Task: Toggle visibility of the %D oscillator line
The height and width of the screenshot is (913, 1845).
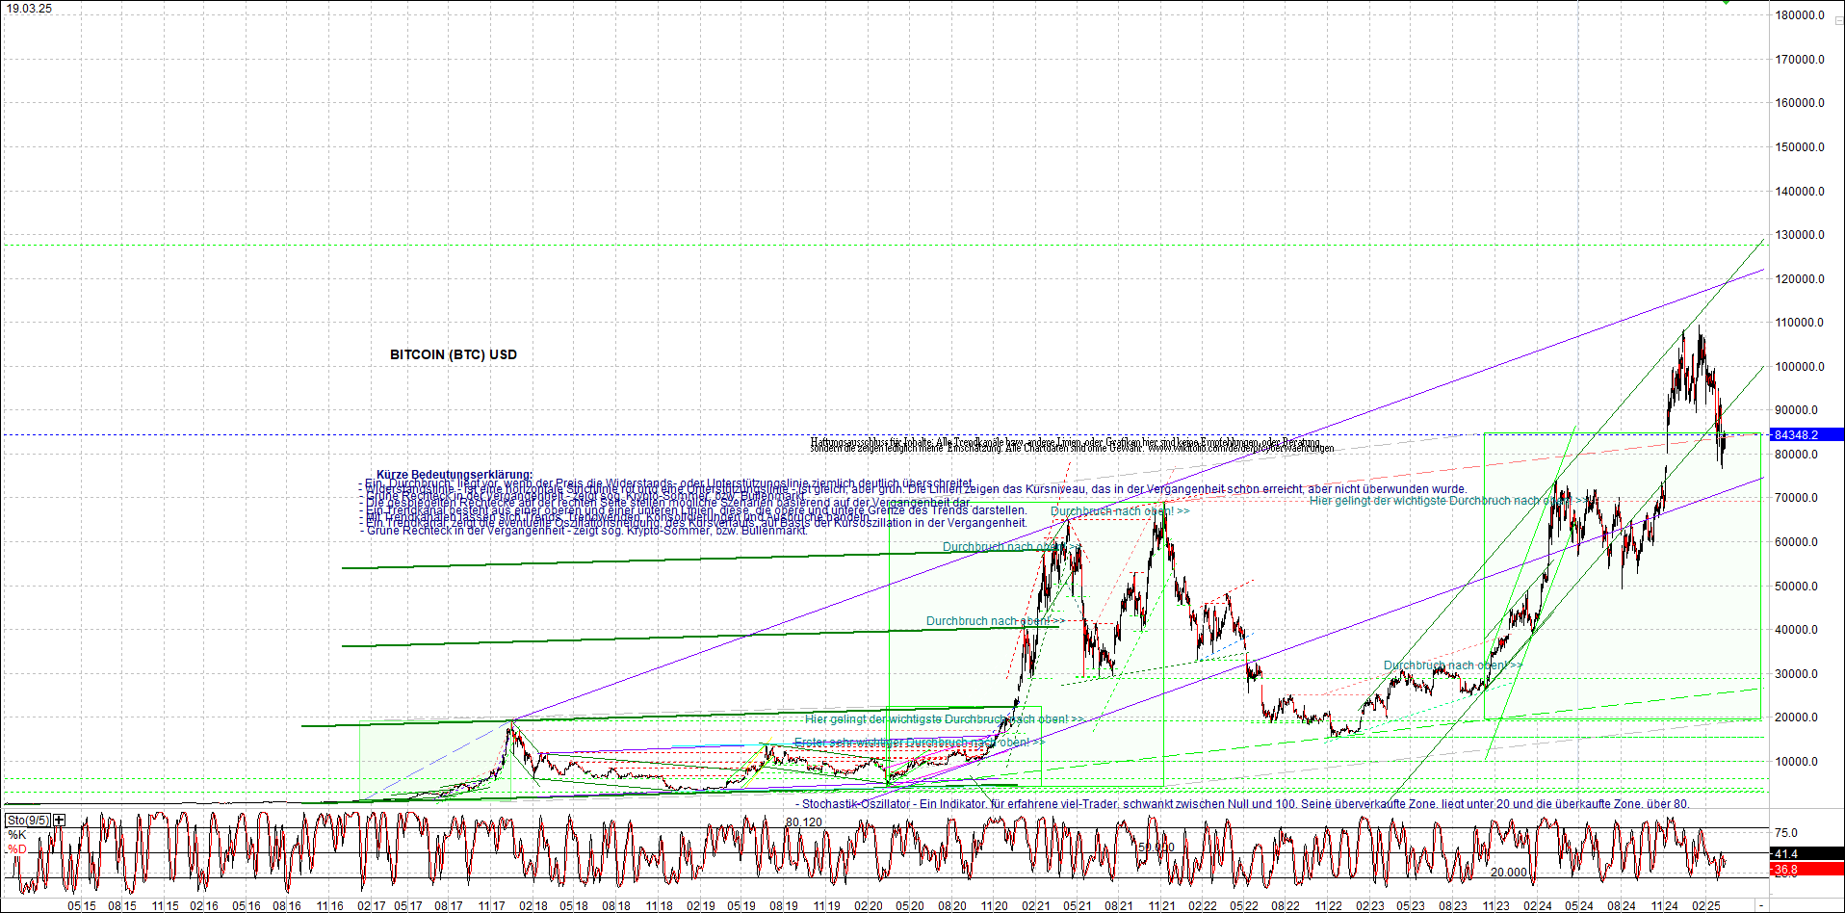Action: click(16, 850)
